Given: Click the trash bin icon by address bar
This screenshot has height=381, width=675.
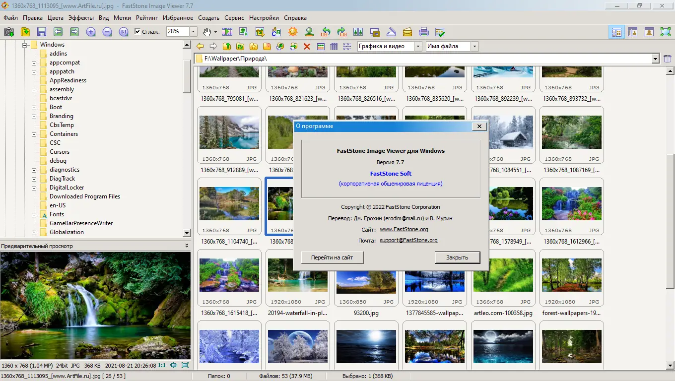Looking at the screenshot, I should 668,59.
